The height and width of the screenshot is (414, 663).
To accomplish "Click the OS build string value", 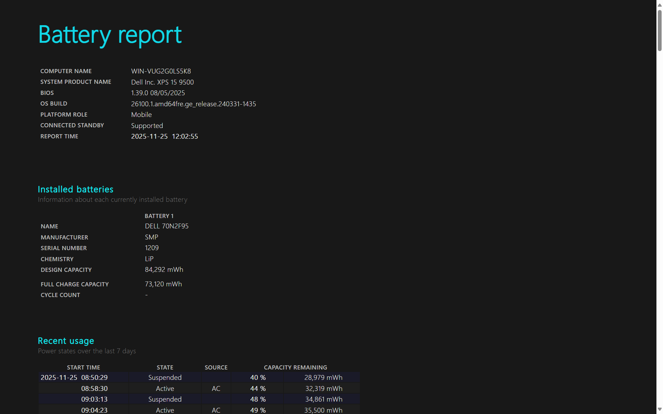I will pyautogui.click(x=193, y=104).
